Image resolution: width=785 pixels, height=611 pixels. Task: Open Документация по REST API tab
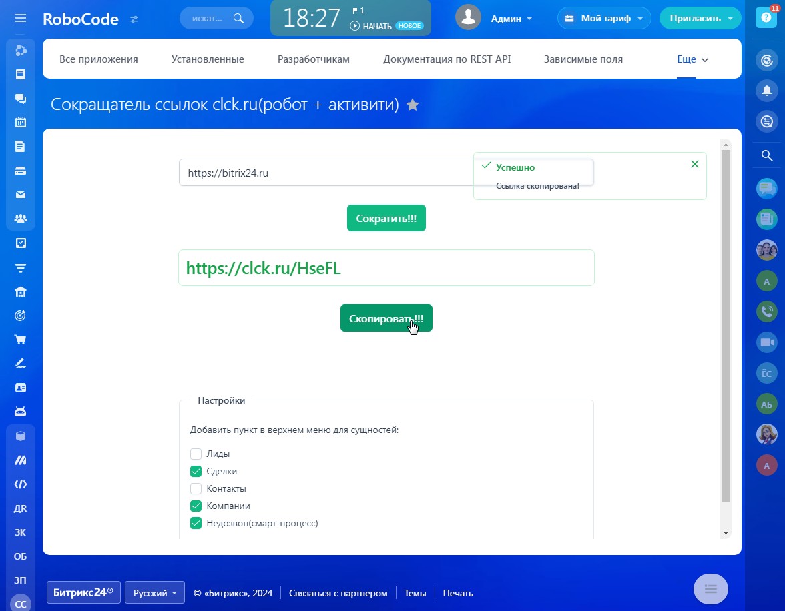click(447, 59)
